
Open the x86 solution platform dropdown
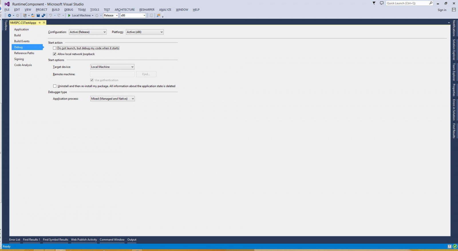[133, 15]
